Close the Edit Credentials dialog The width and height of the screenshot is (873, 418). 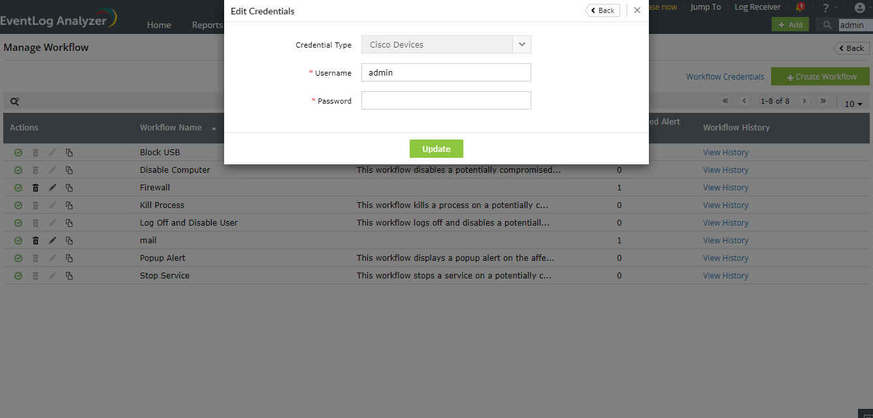pyautogui.click(x=637, y=10)
